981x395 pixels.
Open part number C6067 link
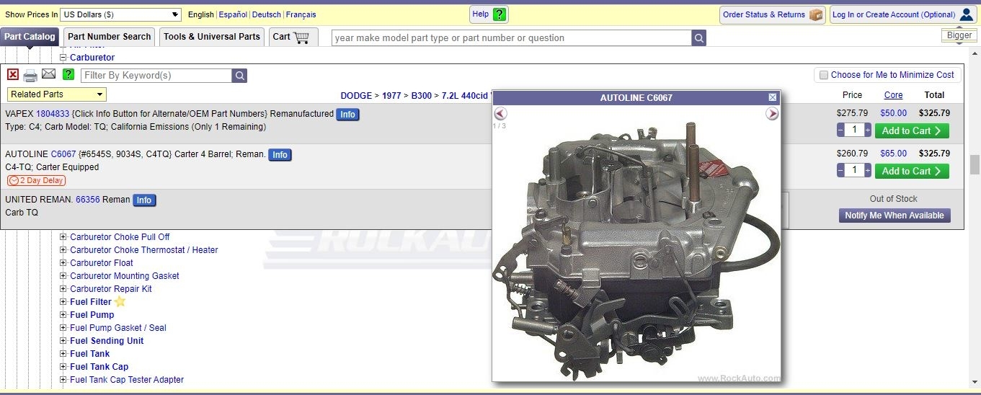click(63, 154)
